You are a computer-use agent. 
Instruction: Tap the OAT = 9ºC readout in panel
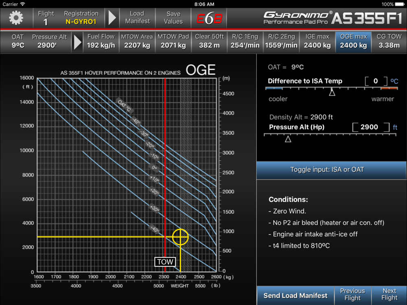point(286,67)
